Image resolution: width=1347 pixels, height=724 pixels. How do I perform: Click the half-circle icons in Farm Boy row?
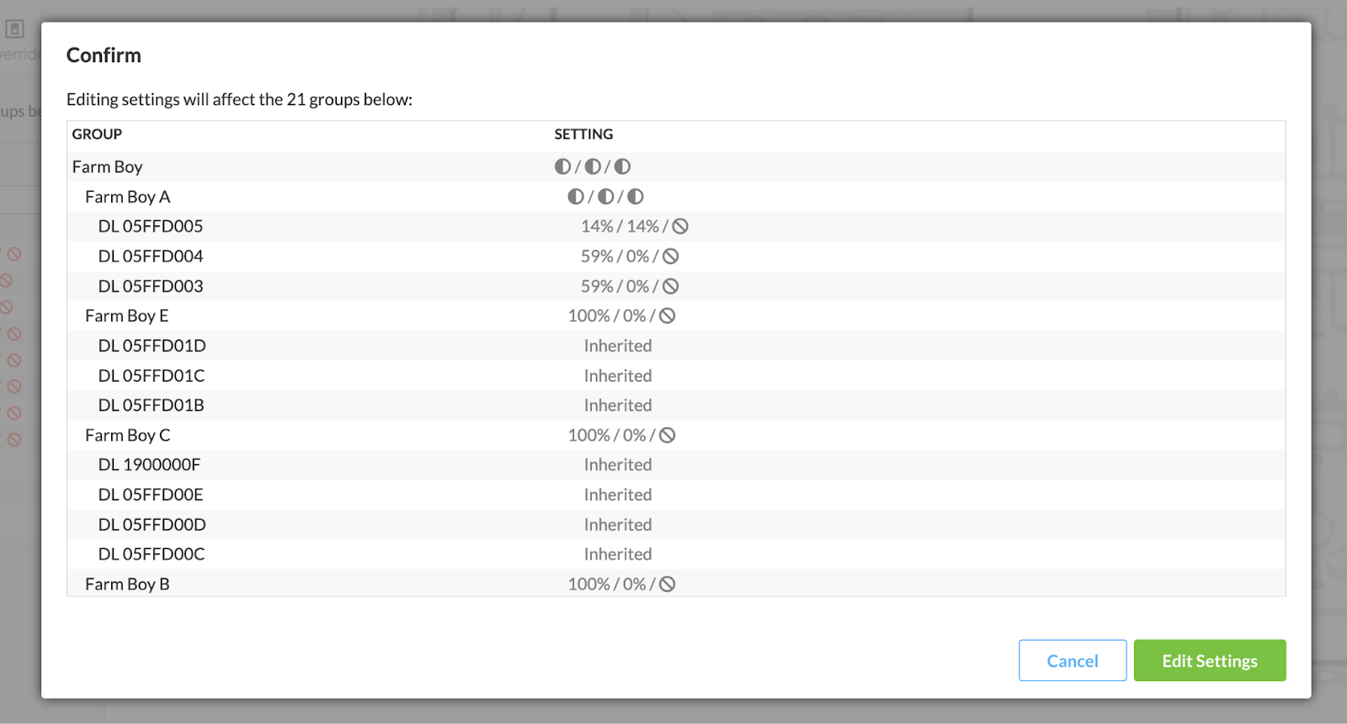(592, 166)
